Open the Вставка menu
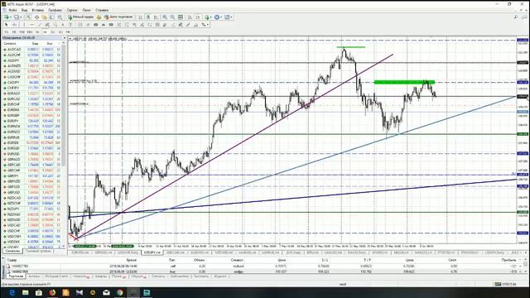Image resolution: width=530 pixels, height=298 pixels. (x=37, y=10)
